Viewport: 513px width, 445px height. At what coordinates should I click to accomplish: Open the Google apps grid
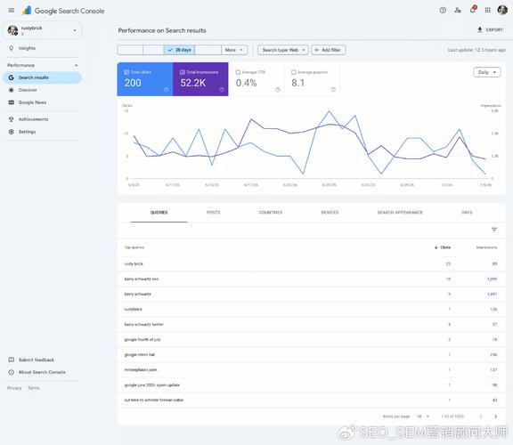488,10
